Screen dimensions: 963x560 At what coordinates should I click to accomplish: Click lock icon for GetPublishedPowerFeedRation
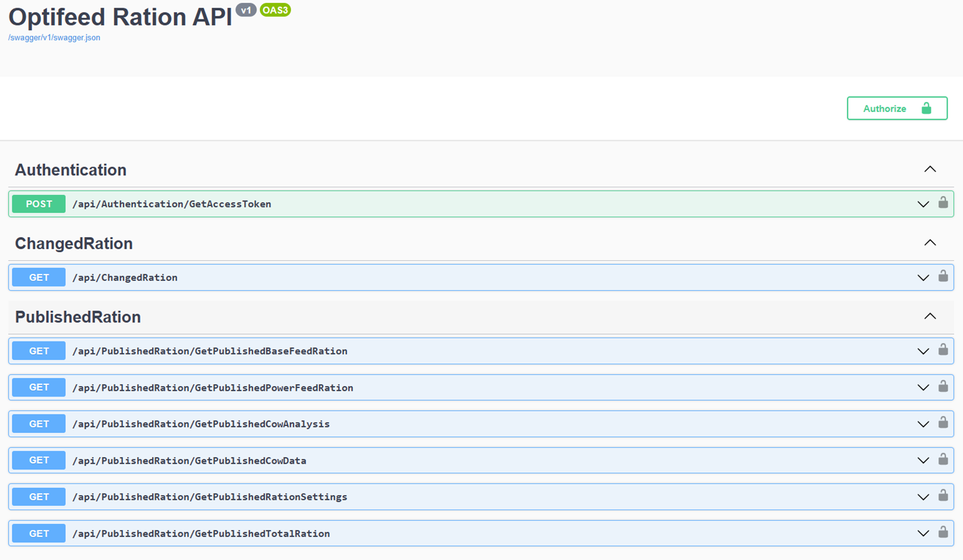[943, 386]
